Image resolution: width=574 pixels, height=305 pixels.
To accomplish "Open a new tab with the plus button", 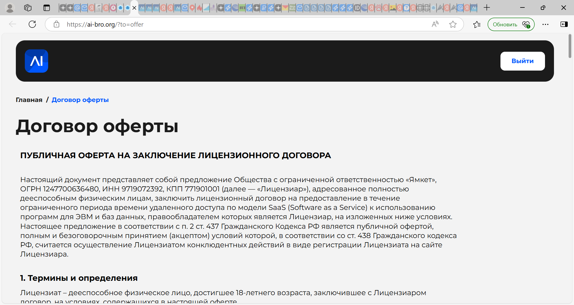I will [487, 8].
